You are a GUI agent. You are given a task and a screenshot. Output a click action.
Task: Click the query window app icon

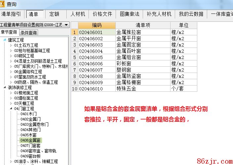click(3, 4)
